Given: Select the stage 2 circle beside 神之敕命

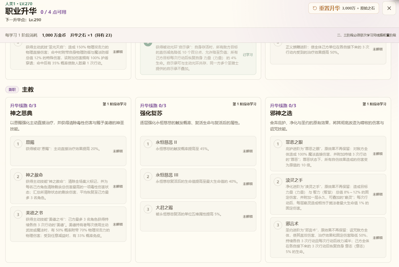Looking at the screenshot, I should (18, 177).
